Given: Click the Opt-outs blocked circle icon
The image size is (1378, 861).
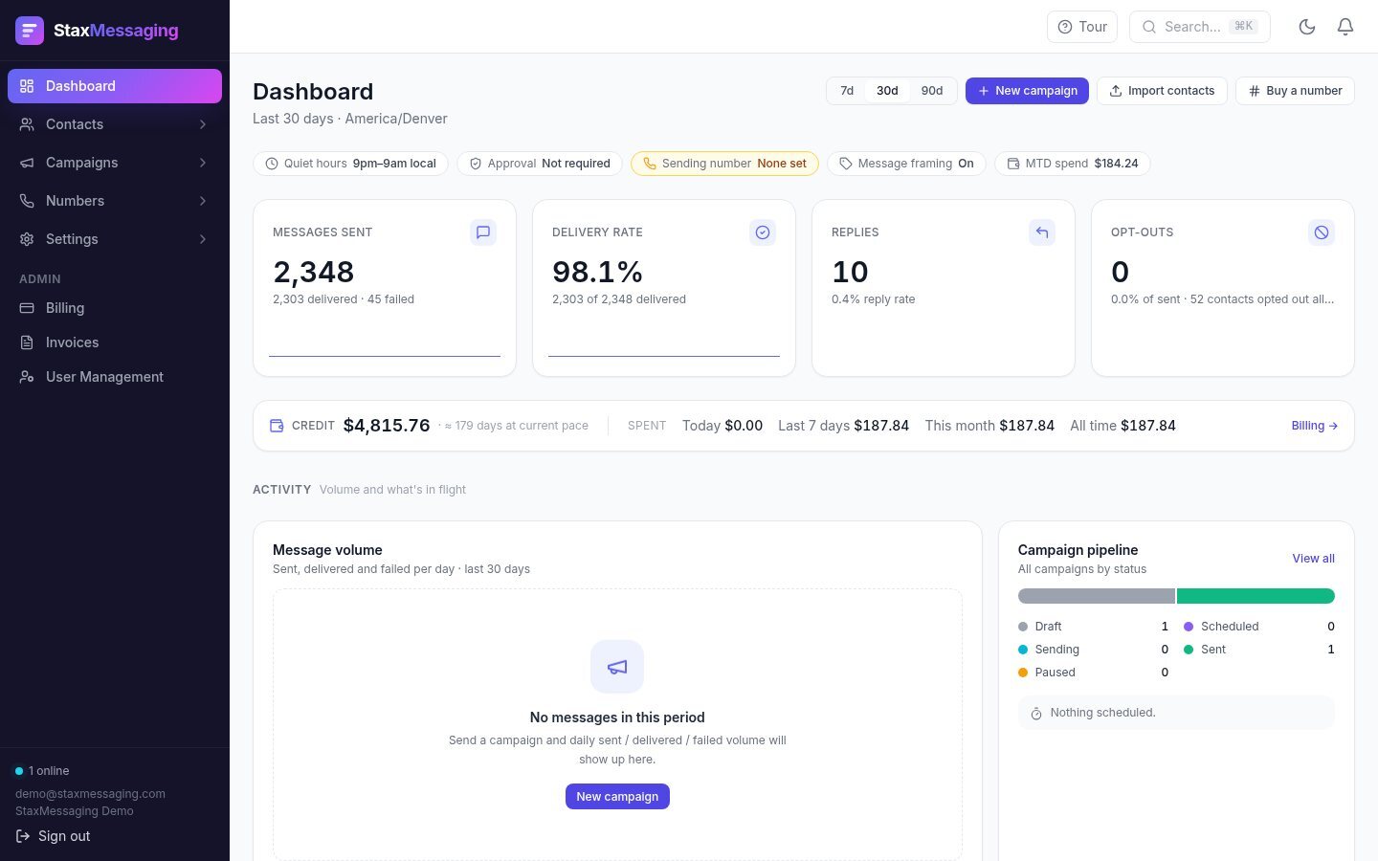Looking at the screenshot, I should point(1322,232).
